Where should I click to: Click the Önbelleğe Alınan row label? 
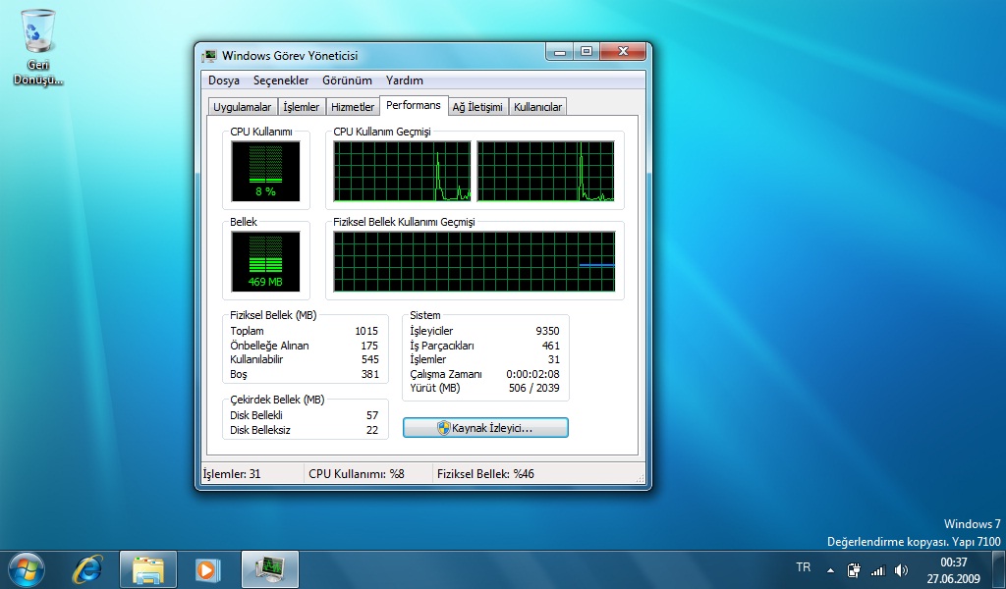[x=269, y=346]
